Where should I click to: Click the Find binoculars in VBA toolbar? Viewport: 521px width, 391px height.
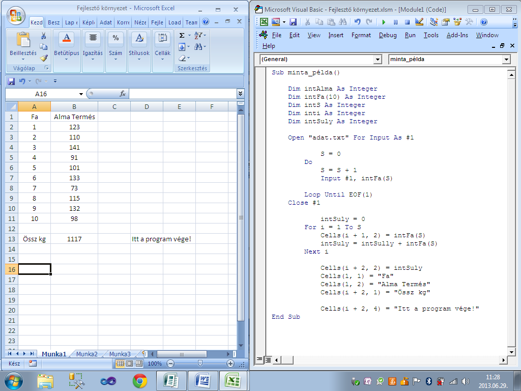pyautogui.click(x=343, y=22)
